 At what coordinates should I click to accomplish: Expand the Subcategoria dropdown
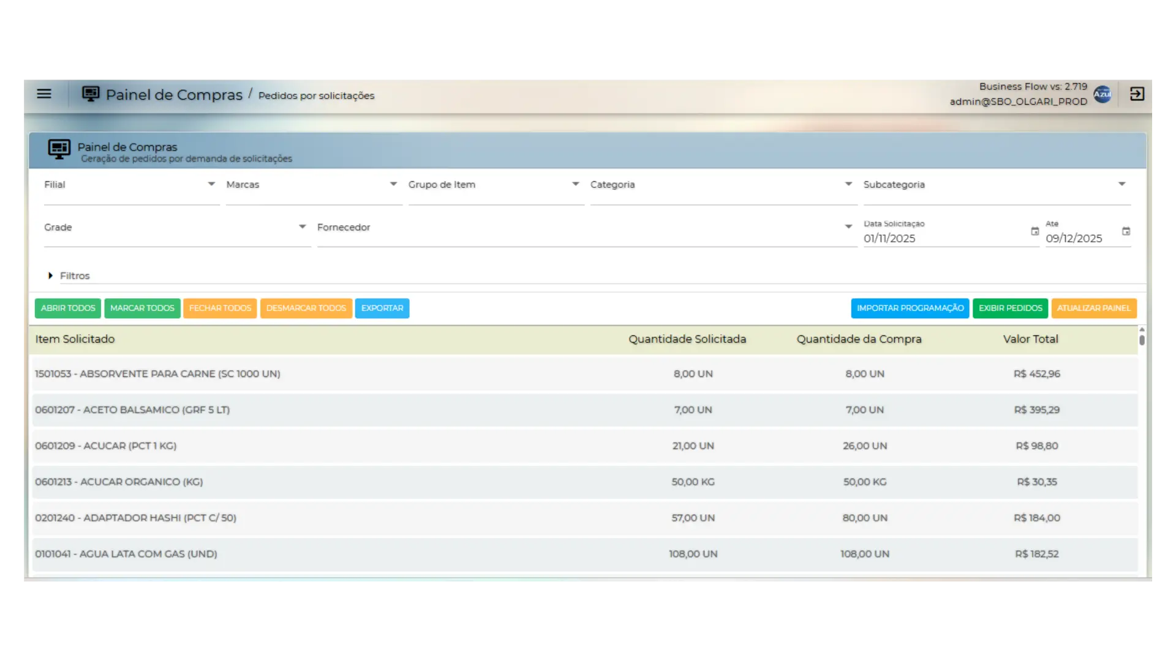pos(1121,184)
